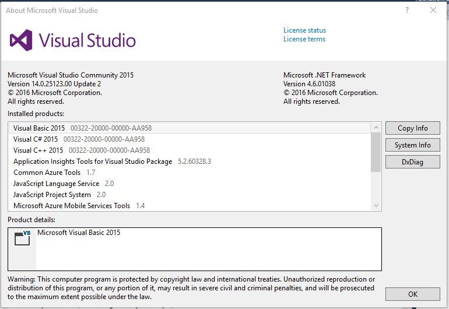Open the License status link
The height and width of the screenshot is (309, 449).
point(304,30)
